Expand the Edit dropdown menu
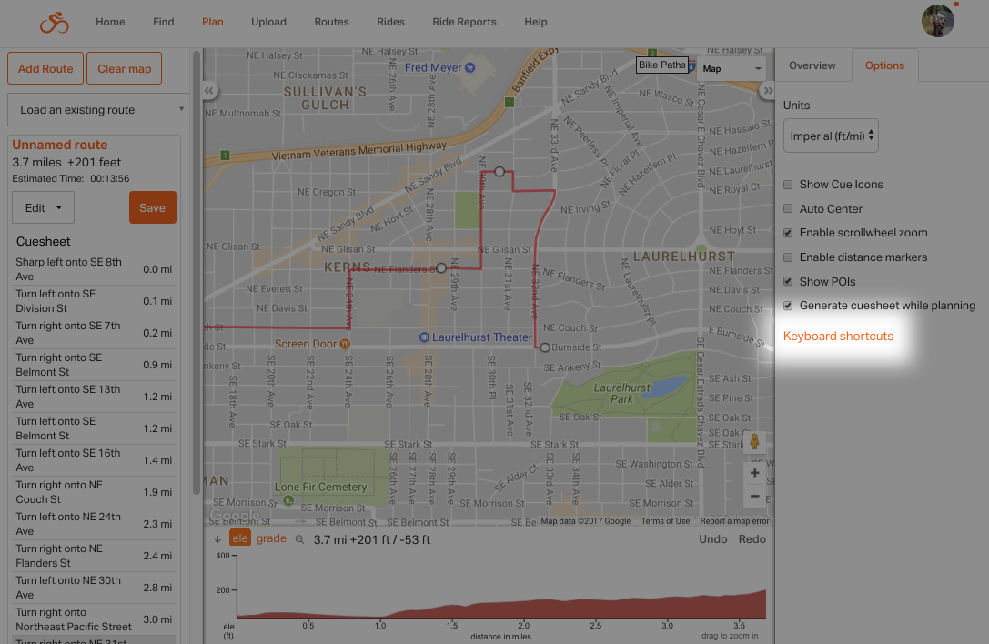 [x=43, y=207]
